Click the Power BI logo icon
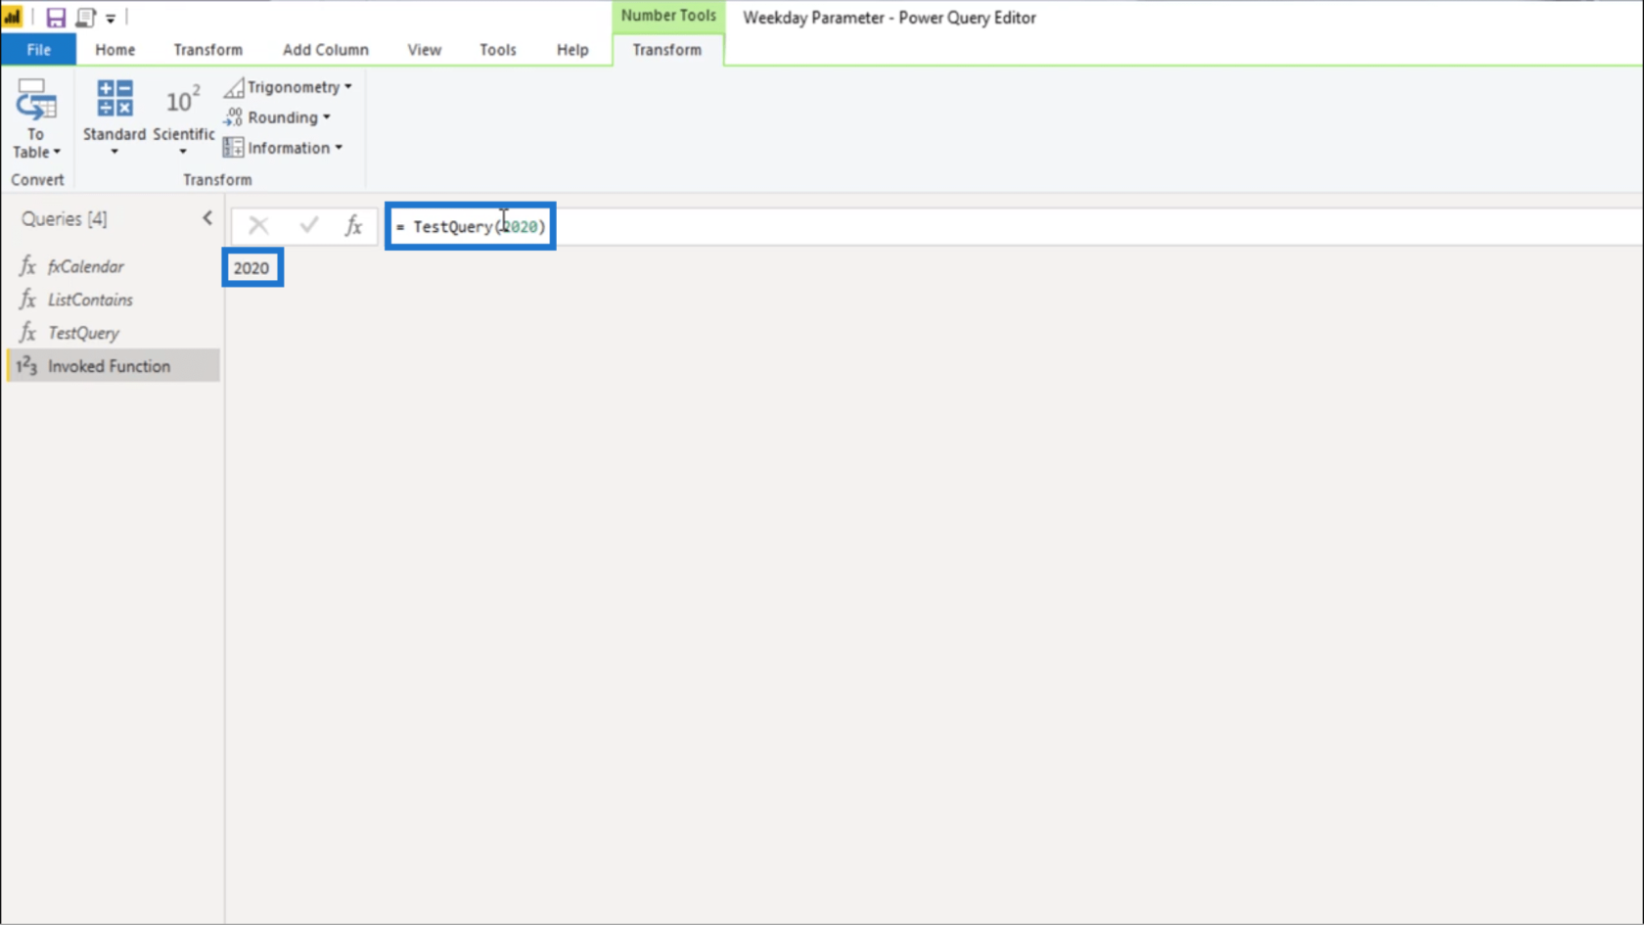Screen dimensions: 1644x925 tap(13, 18)
